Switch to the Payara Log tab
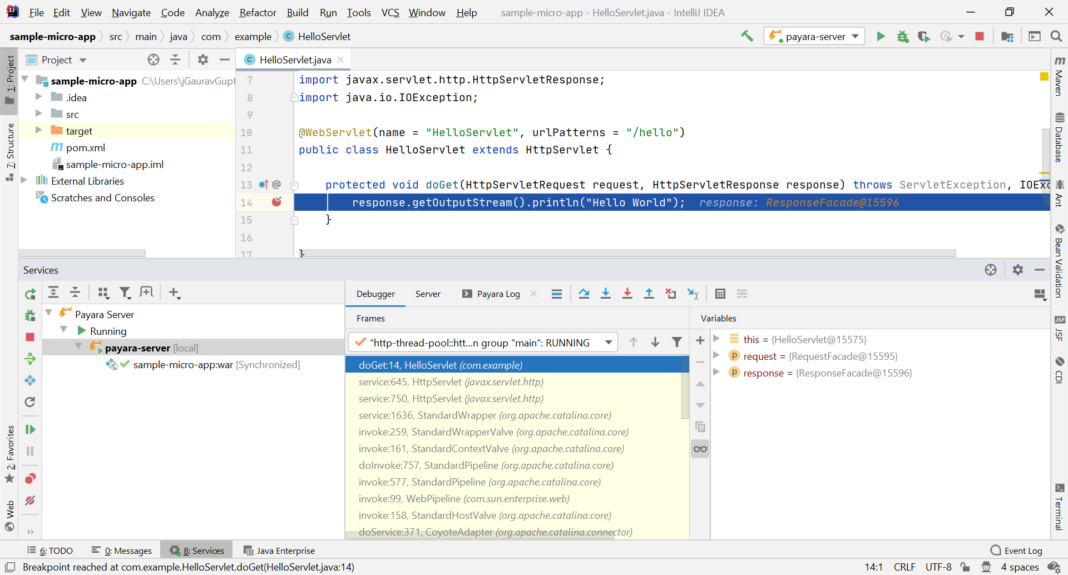 click(498, 294)
